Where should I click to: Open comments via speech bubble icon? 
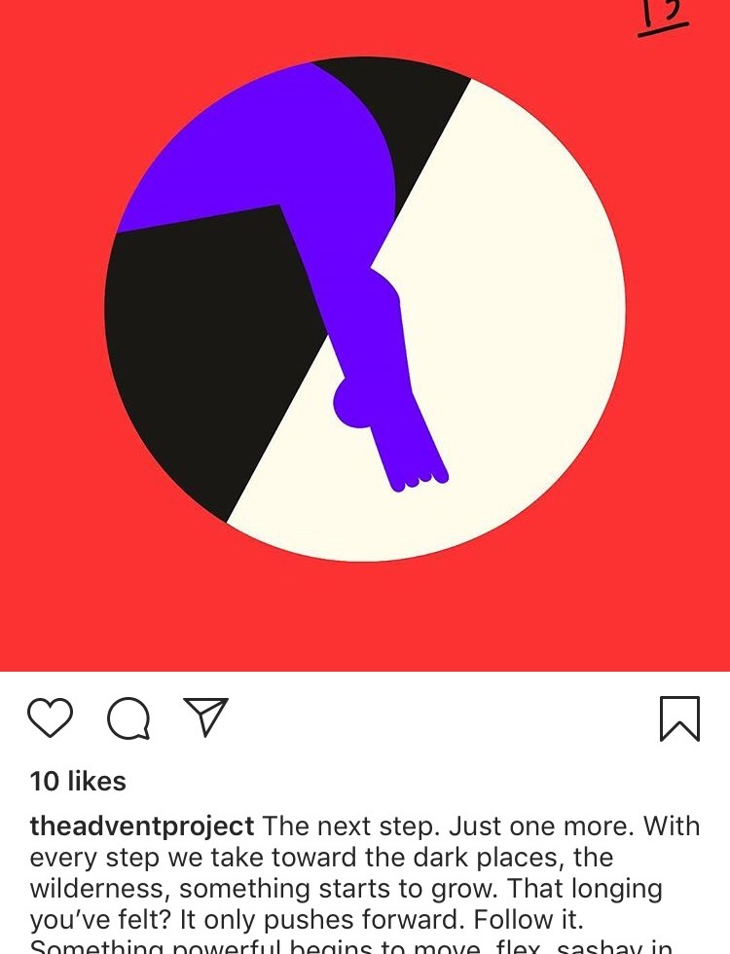[x=128, y=718]
